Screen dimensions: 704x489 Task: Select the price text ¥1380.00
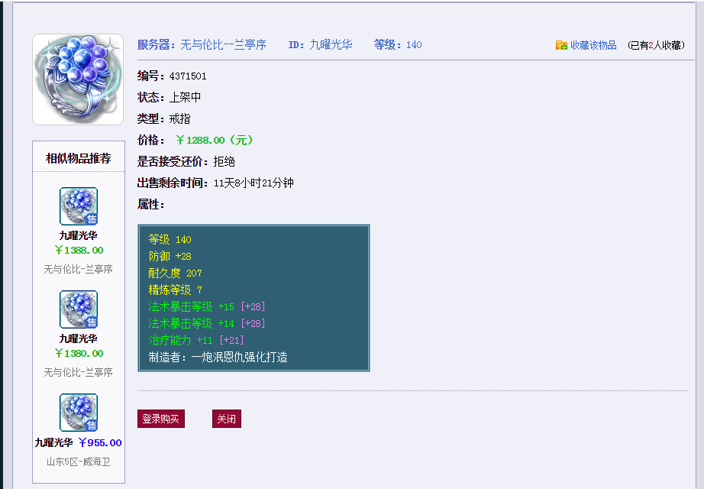79,353
